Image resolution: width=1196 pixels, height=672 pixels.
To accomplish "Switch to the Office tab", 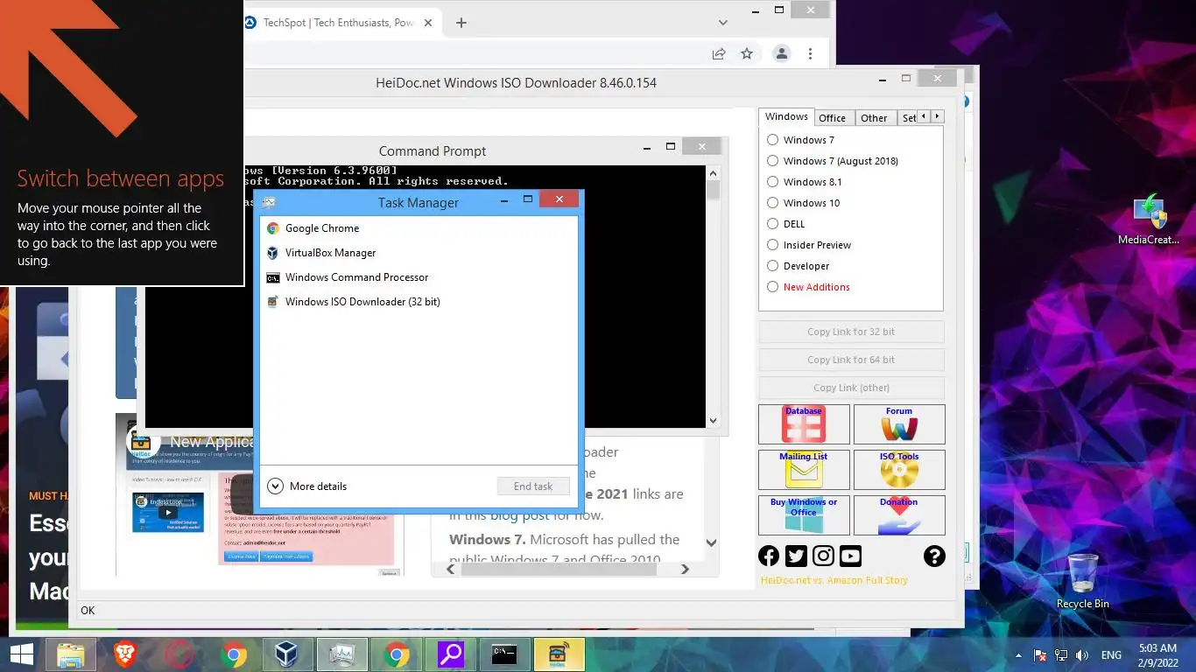I will click(832, 118).
